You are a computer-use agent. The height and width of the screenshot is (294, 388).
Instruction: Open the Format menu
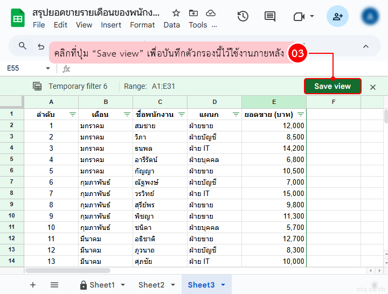point(142,25)
